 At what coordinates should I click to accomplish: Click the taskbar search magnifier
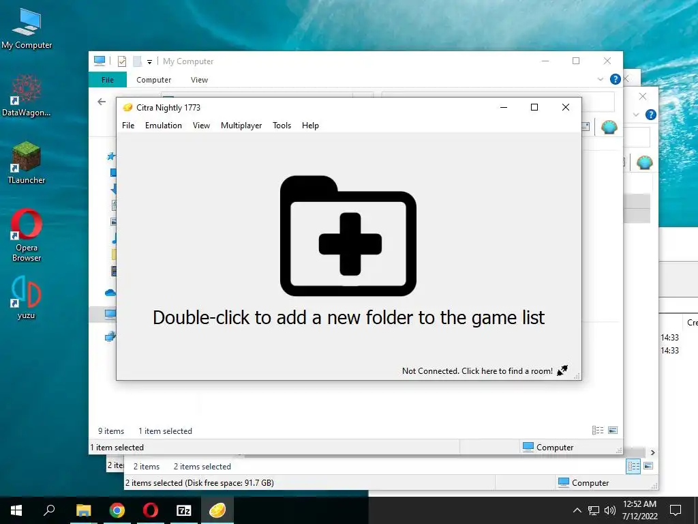pos(49,510)
